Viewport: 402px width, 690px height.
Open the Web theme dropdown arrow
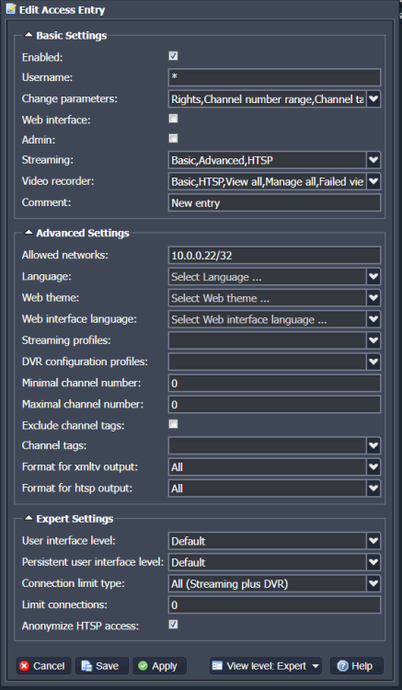pos(373,298)
